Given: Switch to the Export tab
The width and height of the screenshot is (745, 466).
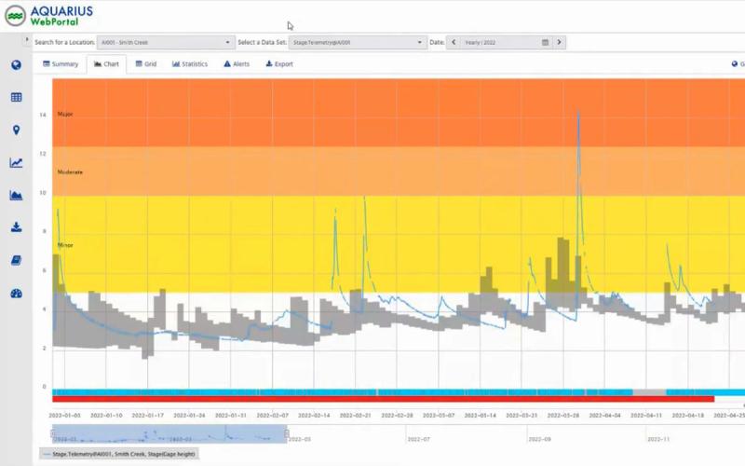Looking at the screenshot, I should coord(279,64).
